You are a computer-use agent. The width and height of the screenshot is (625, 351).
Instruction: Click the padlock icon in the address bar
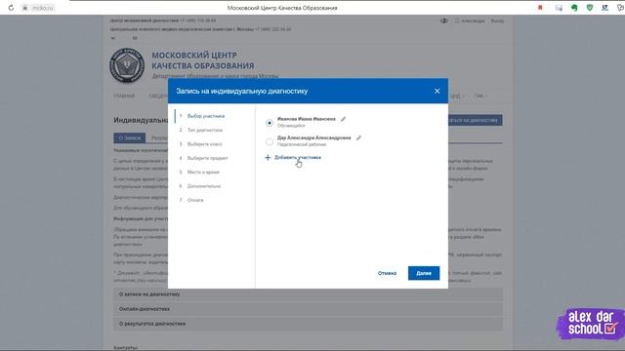point(25,8)
